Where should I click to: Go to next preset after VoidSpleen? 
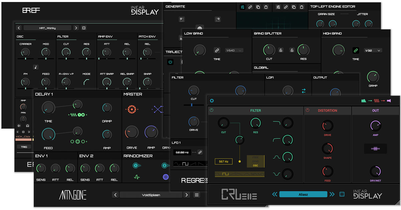(187, 195)
